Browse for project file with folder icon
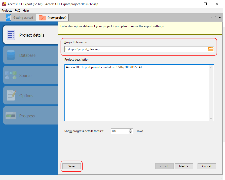This screenshot has width=225, height=180. coord(211,49)
